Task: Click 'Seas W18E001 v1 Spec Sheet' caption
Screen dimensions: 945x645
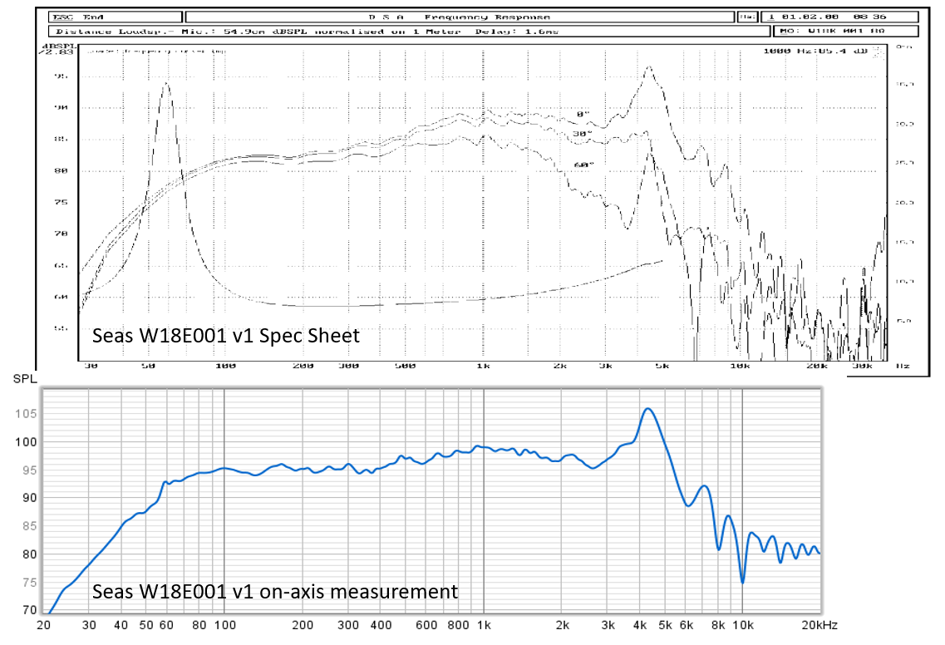Action: (225, 336)
